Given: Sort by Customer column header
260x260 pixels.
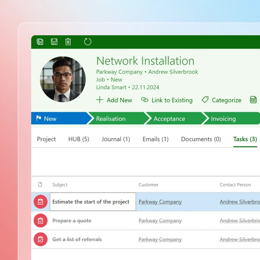Looking at the screenshot, I should pyautogui.click(x=148, y=185).
